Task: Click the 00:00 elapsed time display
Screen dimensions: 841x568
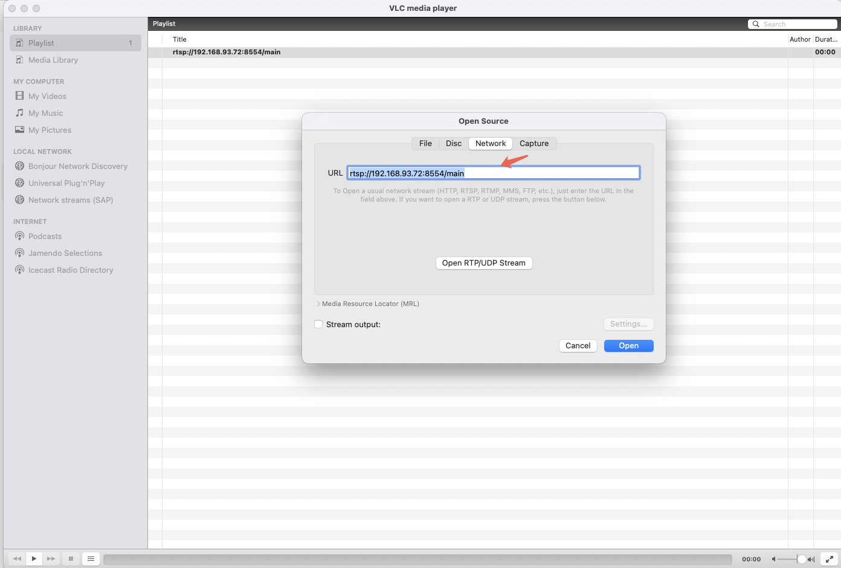Action: 751,559
